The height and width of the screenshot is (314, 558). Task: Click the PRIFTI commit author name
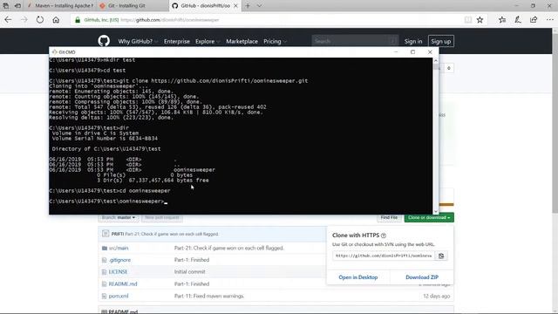click(118, 235)
